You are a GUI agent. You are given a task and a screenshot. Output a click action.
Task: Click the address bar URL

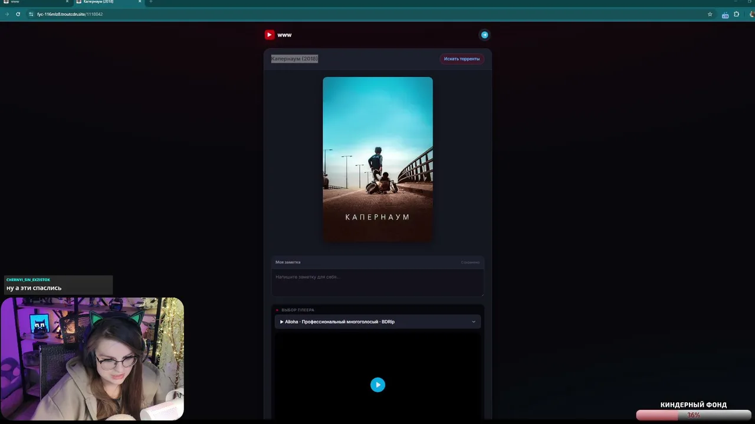70,14
